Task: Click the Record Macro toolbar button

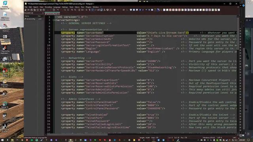Action: pos(115,10)
